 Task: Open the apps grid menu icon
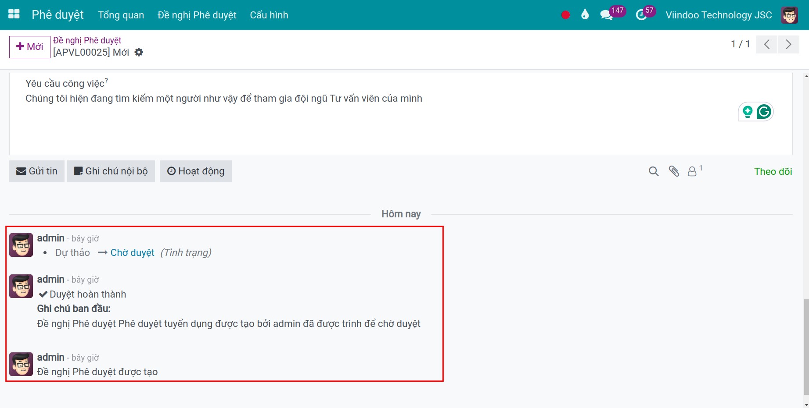(x=14, y=14)
